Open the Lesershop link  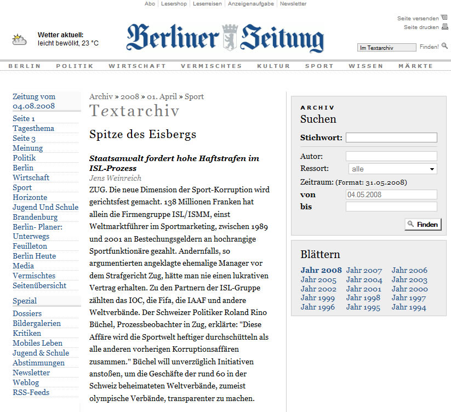[174, 4]
